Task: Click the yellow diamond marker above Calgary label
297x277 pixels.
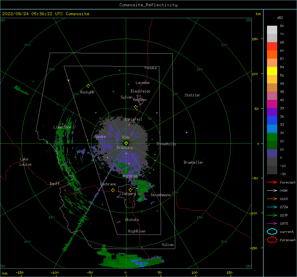Action: point(130,190)
